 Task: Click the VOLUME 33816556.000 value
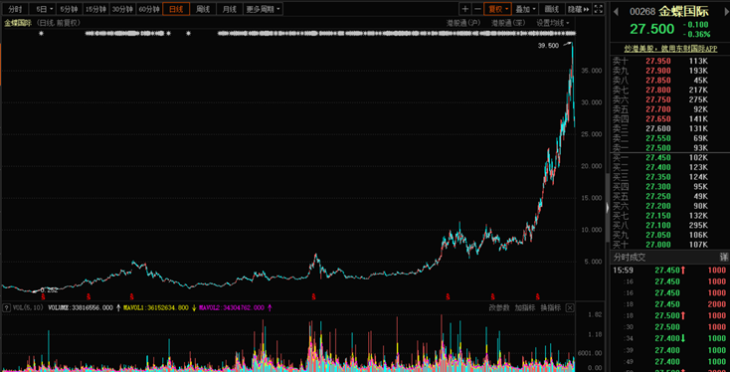(81, 307)
